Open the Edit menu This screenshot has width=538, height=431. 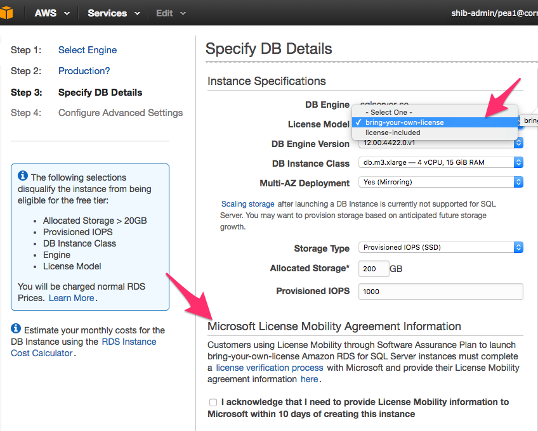click(171, 13)
